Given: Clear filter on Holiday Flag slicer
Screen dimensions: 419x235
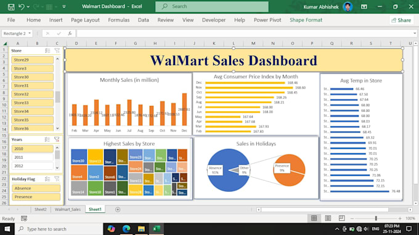Looking at the screenshot, I should [57, 179].
